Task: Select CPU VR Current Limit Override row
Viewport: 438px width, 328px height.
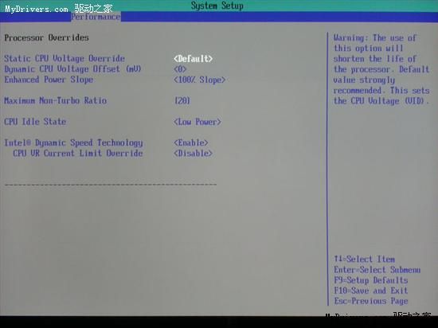Action: click(78, 154)
